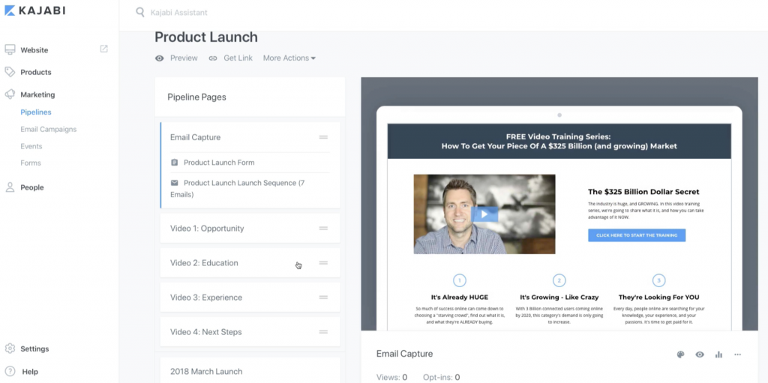
Task: Open the palette design editor icon
Action: pos(680,355)
